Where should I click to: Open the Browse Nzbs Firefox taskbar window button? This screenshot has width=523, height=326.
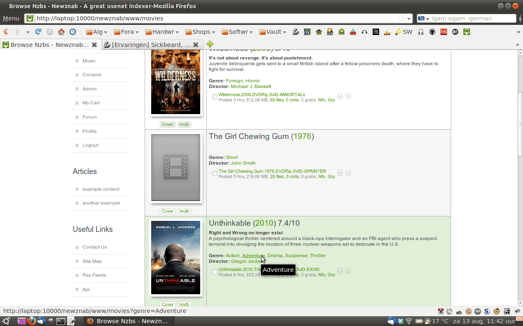pos(129,321)
